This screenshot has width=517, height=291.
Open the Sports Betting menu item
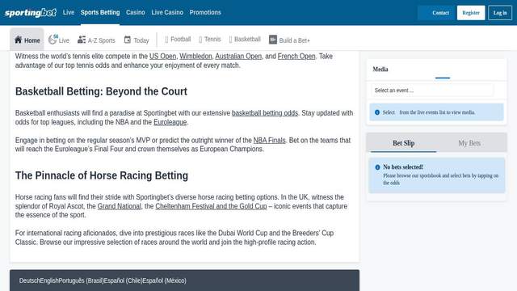click(100, 13)
